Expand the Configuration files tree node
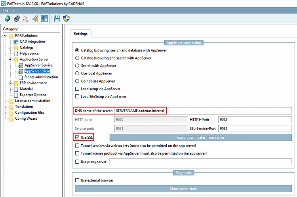This screenshot has height=197, width=297. coord(5,113)
